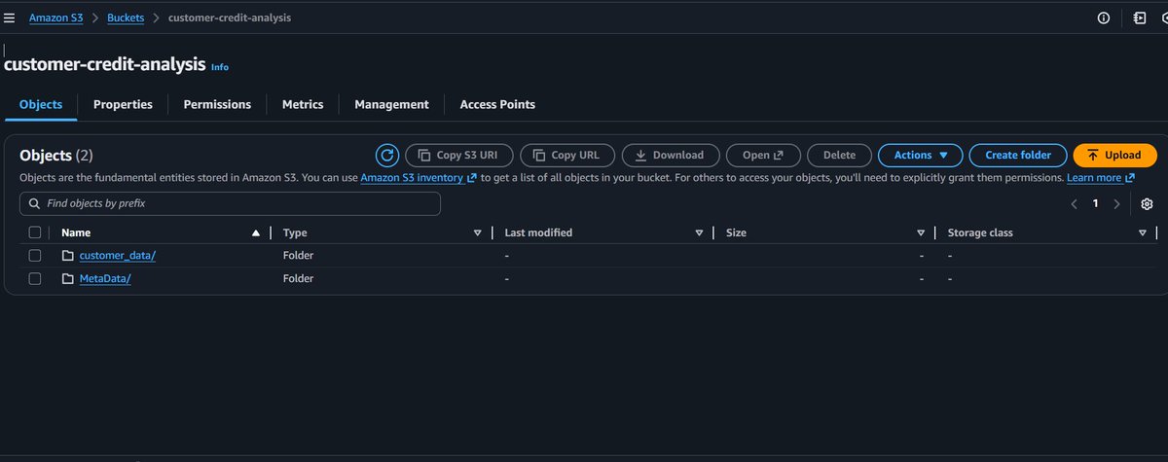
Task: Open the MetaData/ folder link
Action: tap(105, 279)
